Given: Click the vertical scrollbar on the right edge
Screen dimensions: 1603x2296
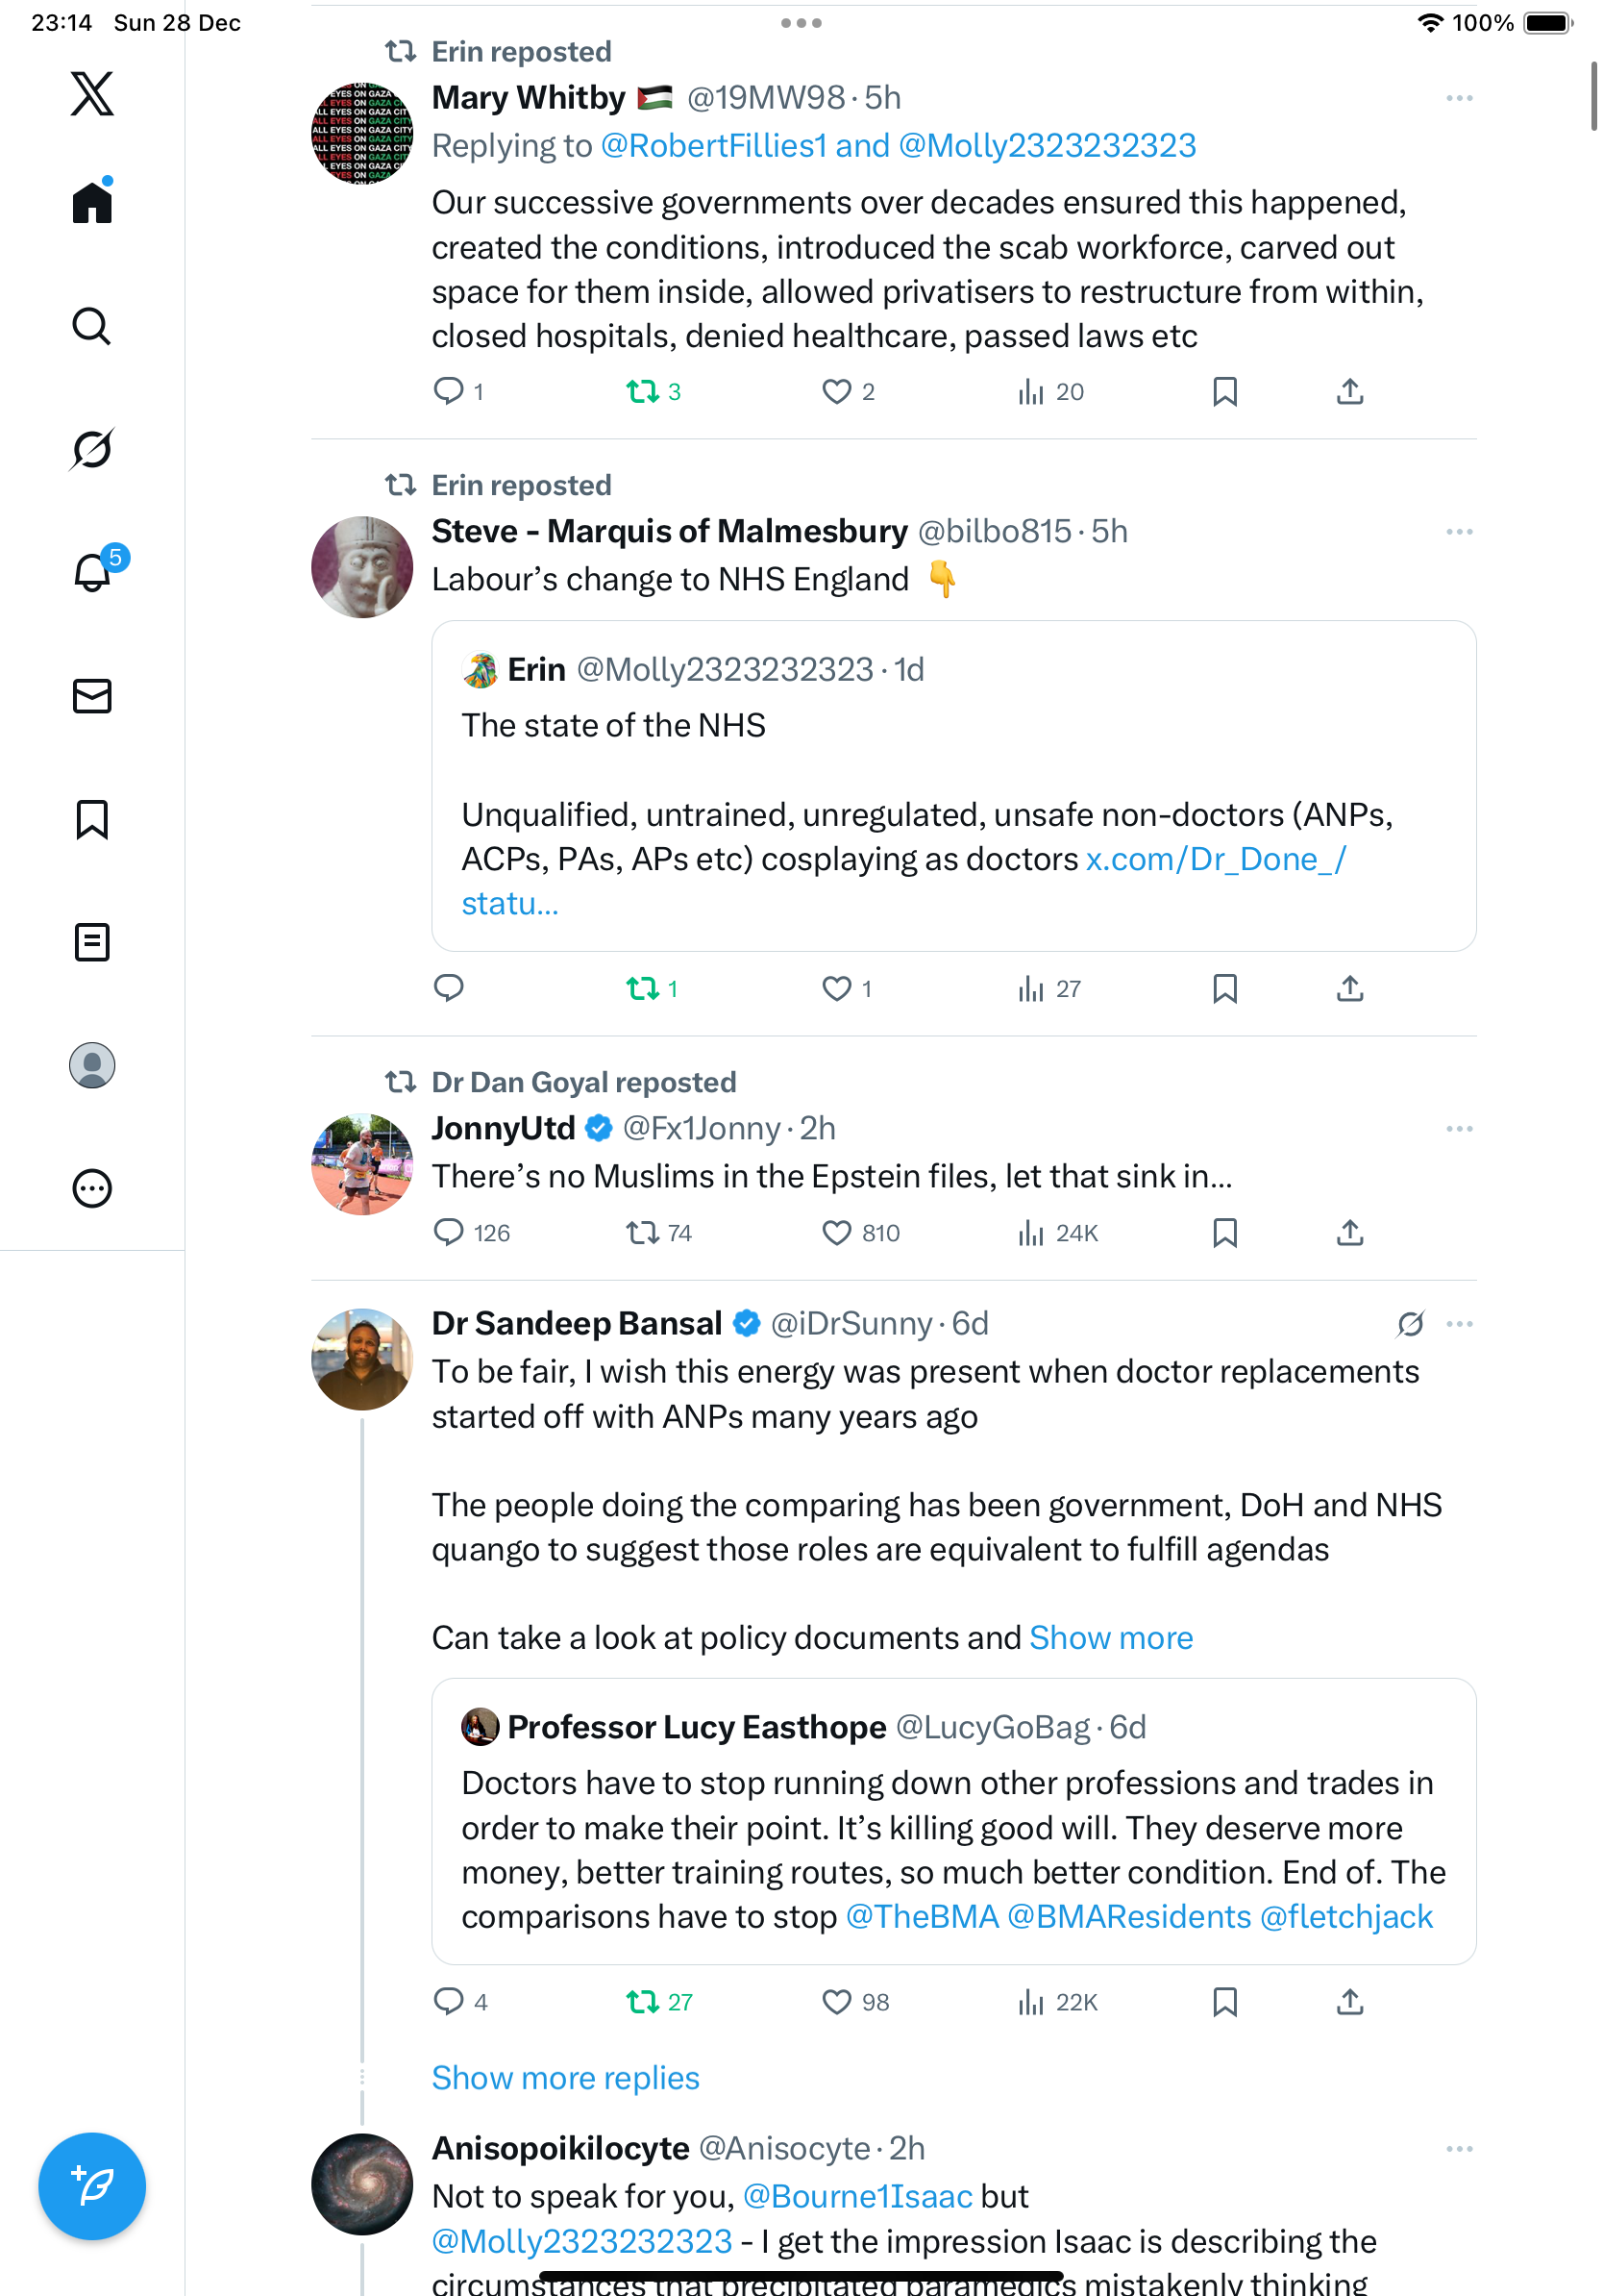Looking at the screenshot, I should 1593,96.
